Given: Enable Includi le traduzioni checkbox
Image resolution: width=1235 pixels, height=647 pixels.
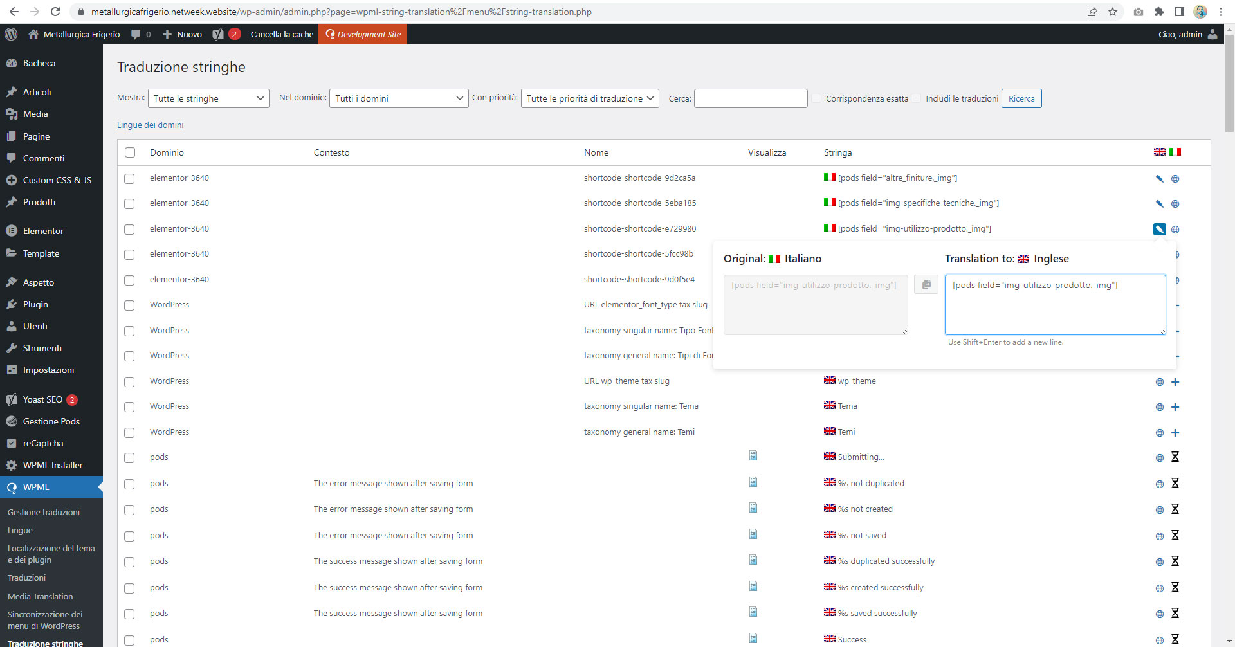Looking at the screenshot, I should point(916,98).
